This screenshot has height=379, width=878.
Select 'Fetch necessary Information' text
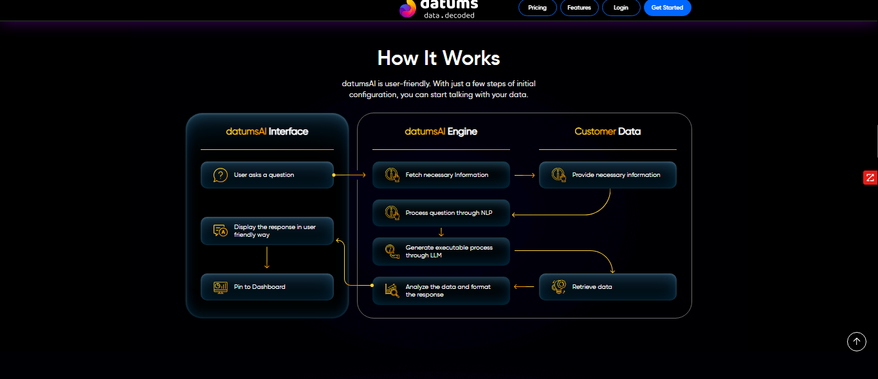point(446,175)
